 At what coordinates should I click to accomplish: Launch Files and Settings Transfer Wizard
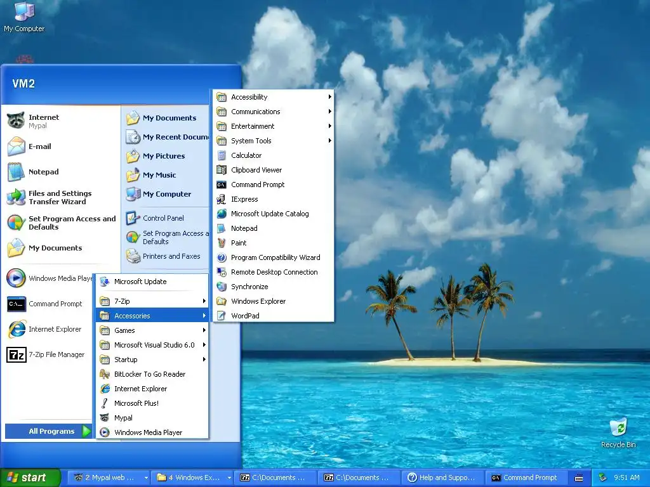tap(61, 197)
